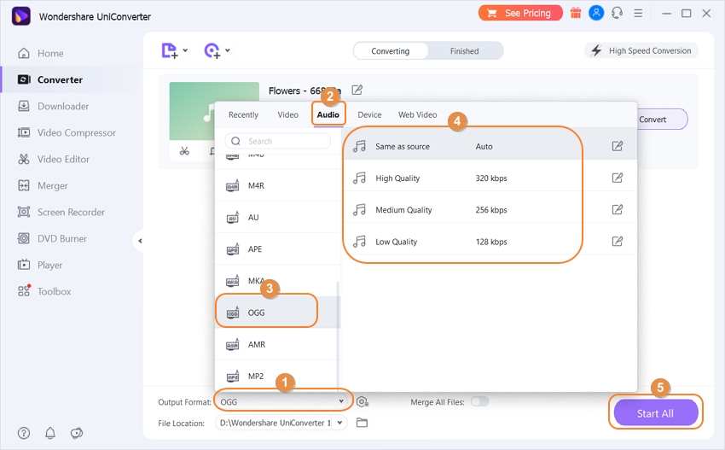Image resolution: width=725 pixels, height=450 pixels.
Task: Click the See Pricing button
Action: coord(520,13)
